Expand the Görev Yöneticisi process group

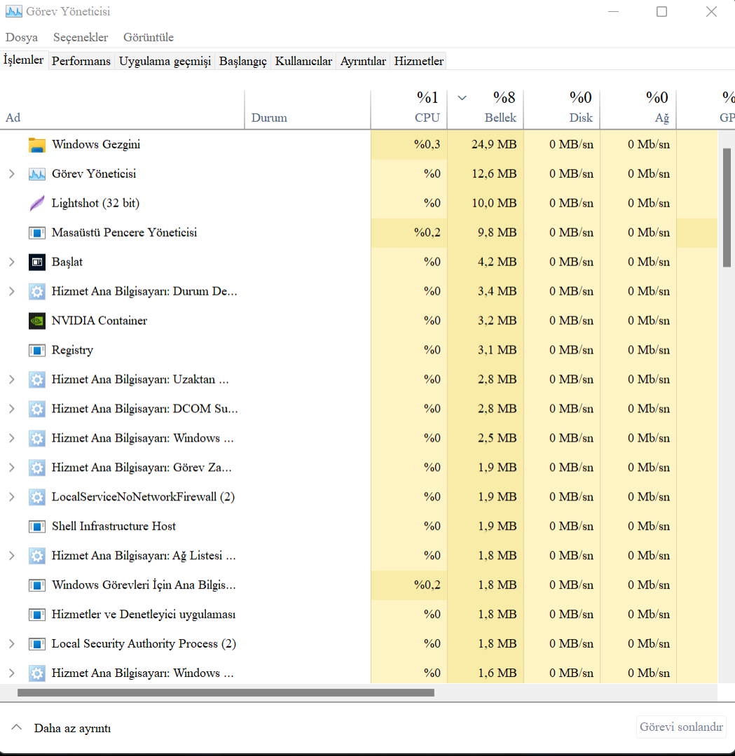click(x=12, y=174)
